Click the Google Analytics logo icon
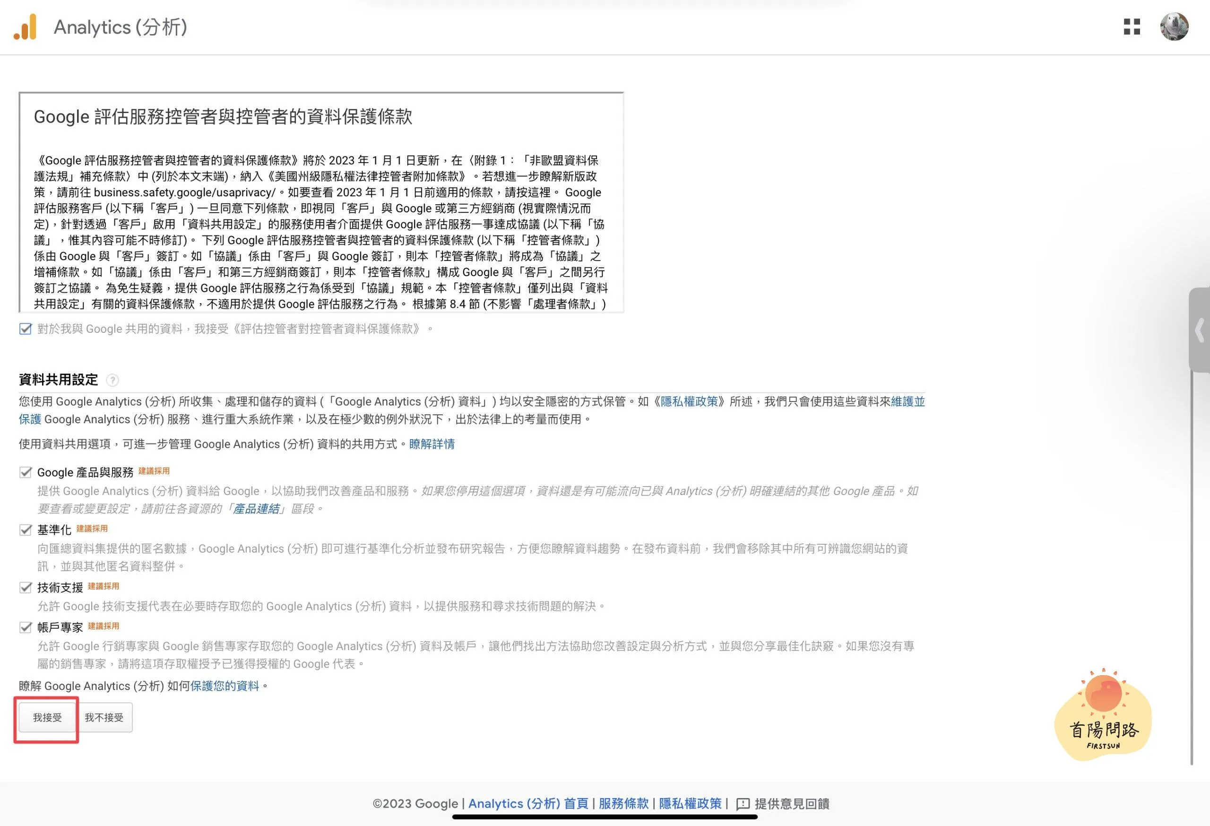This screenshot has width=1210, height=826. 25,27
